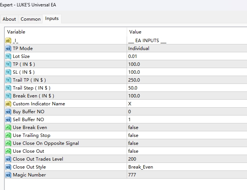Switch to the Common tab
This screenshot has width=247, height=190.
click(x=30, y=19)
